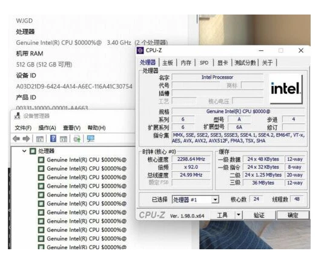Toggle the console tree pane icon

(x=39, y=139)
